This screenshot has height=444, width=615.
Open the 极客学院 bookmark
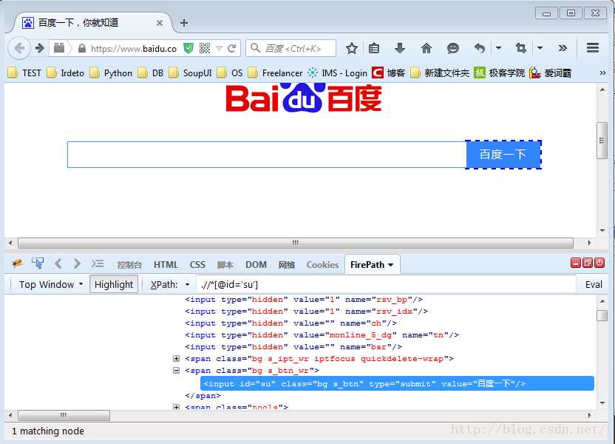pyautogui.click(x=499, y=73)
